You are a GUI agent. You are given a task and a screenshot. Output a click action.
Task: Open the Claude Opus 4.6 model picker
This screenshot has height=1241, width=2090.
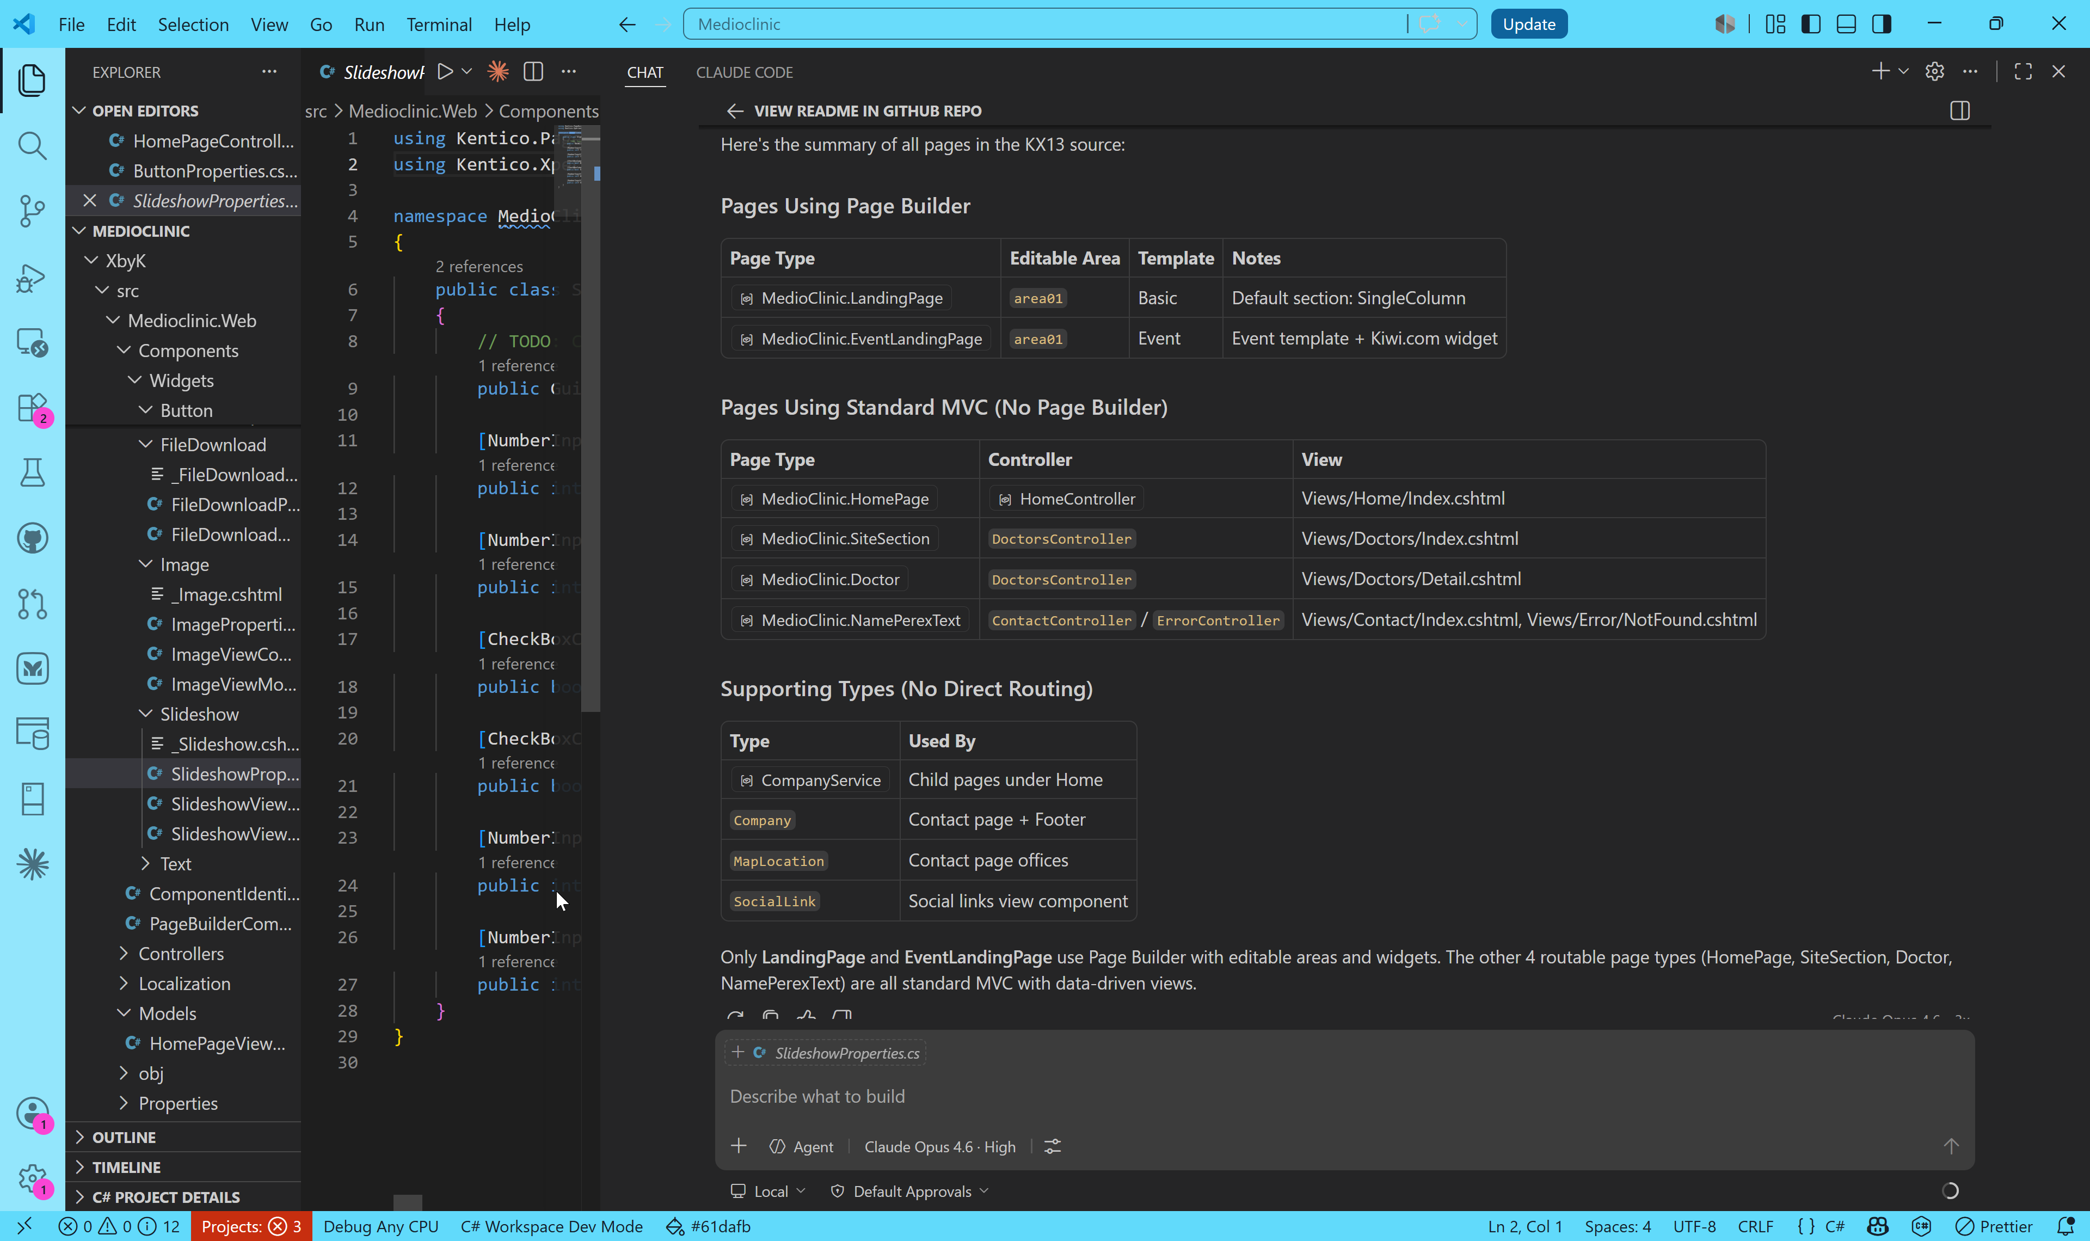coord(939,1146)
